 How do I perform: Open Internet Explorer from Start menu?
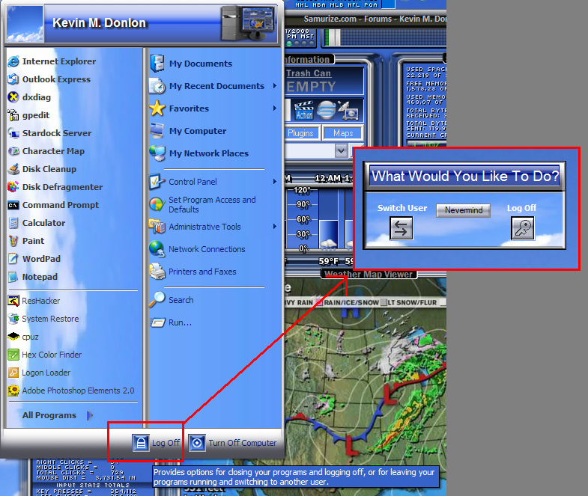tap(52, 61)
